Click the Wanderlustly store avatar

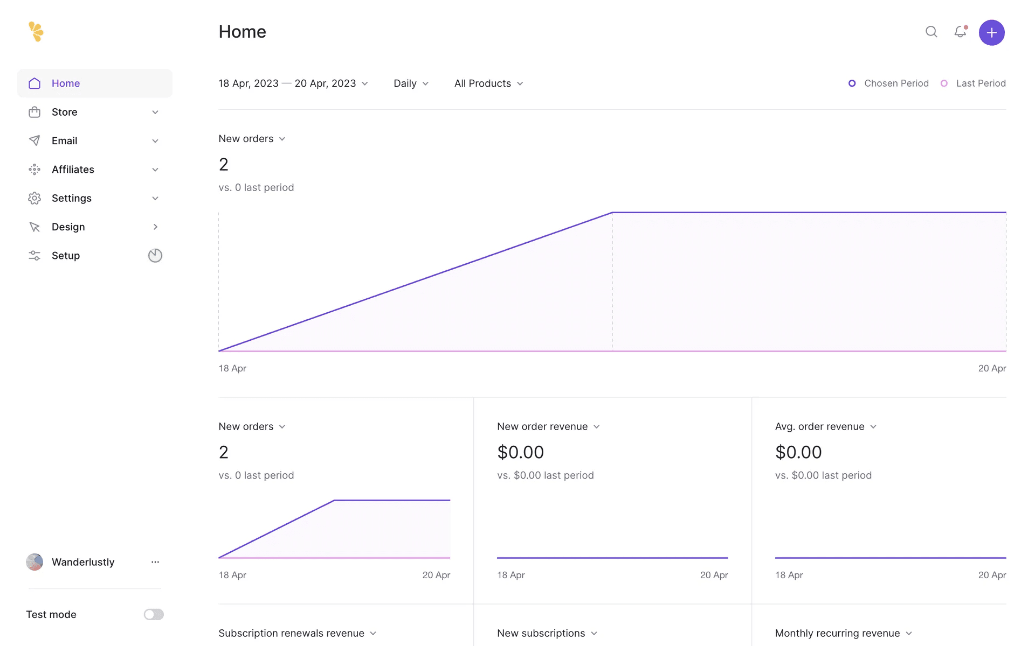(x=34, y=562)
